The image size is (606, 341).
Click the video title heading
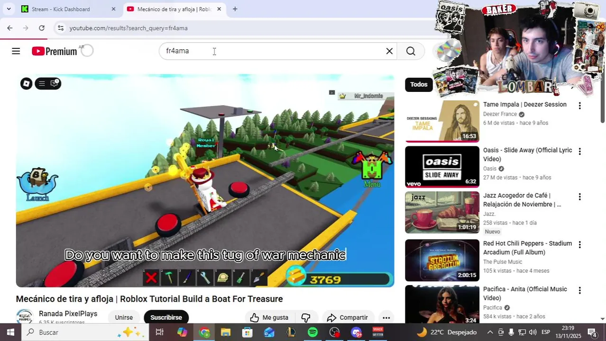pos(149,299)
